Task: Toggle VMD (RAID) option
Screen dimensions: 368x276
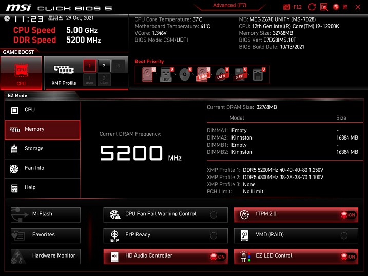Action: pos(296,235)
